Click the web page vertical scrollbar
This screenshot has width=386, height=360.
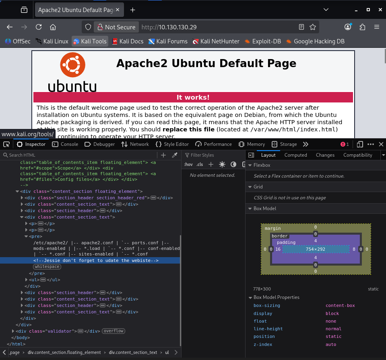pos(384,56)
